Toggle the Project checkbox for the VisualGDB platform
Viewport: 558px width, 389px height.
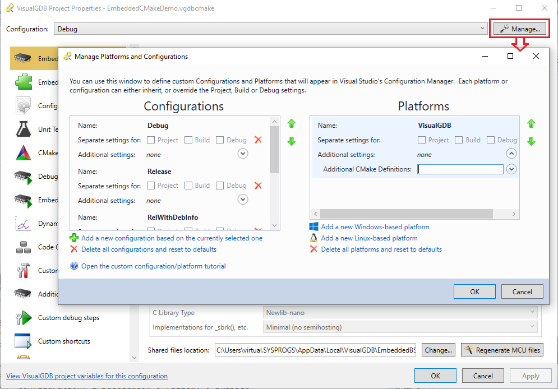(422, 140)
